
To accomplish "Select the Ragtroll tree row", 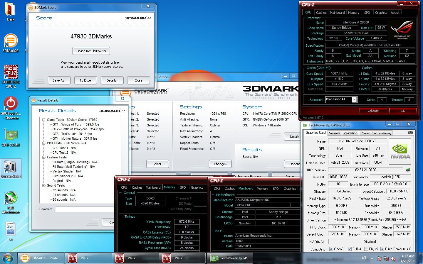I will [x=62, y=181].
